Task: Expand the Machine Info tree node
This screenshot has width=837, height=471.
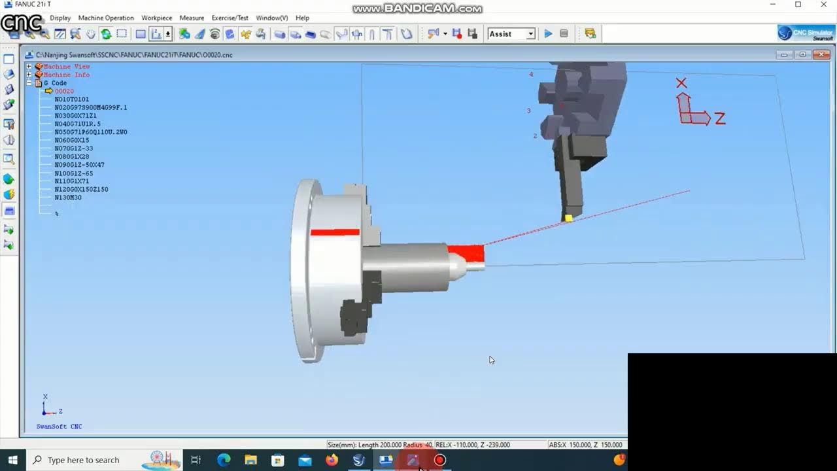Action: [x=29, y=75]
